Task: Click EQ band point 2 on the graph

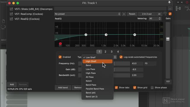Action: click(86, 35)
